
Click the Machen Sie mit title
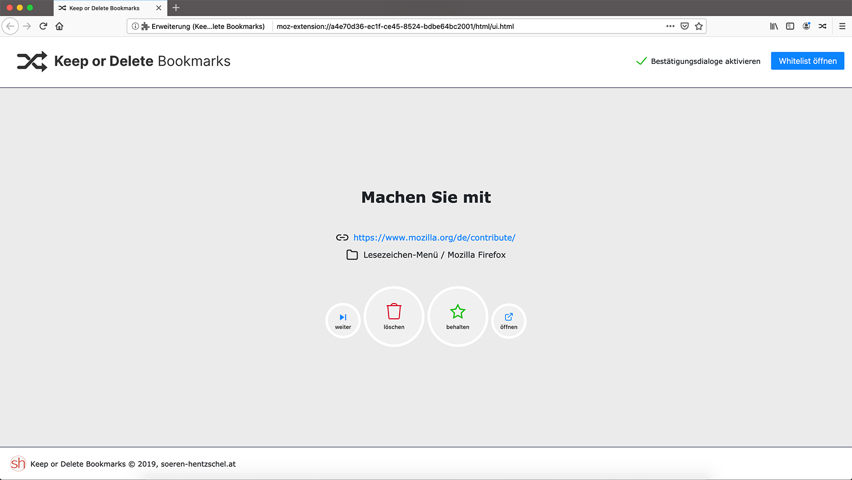pos(426,197)
